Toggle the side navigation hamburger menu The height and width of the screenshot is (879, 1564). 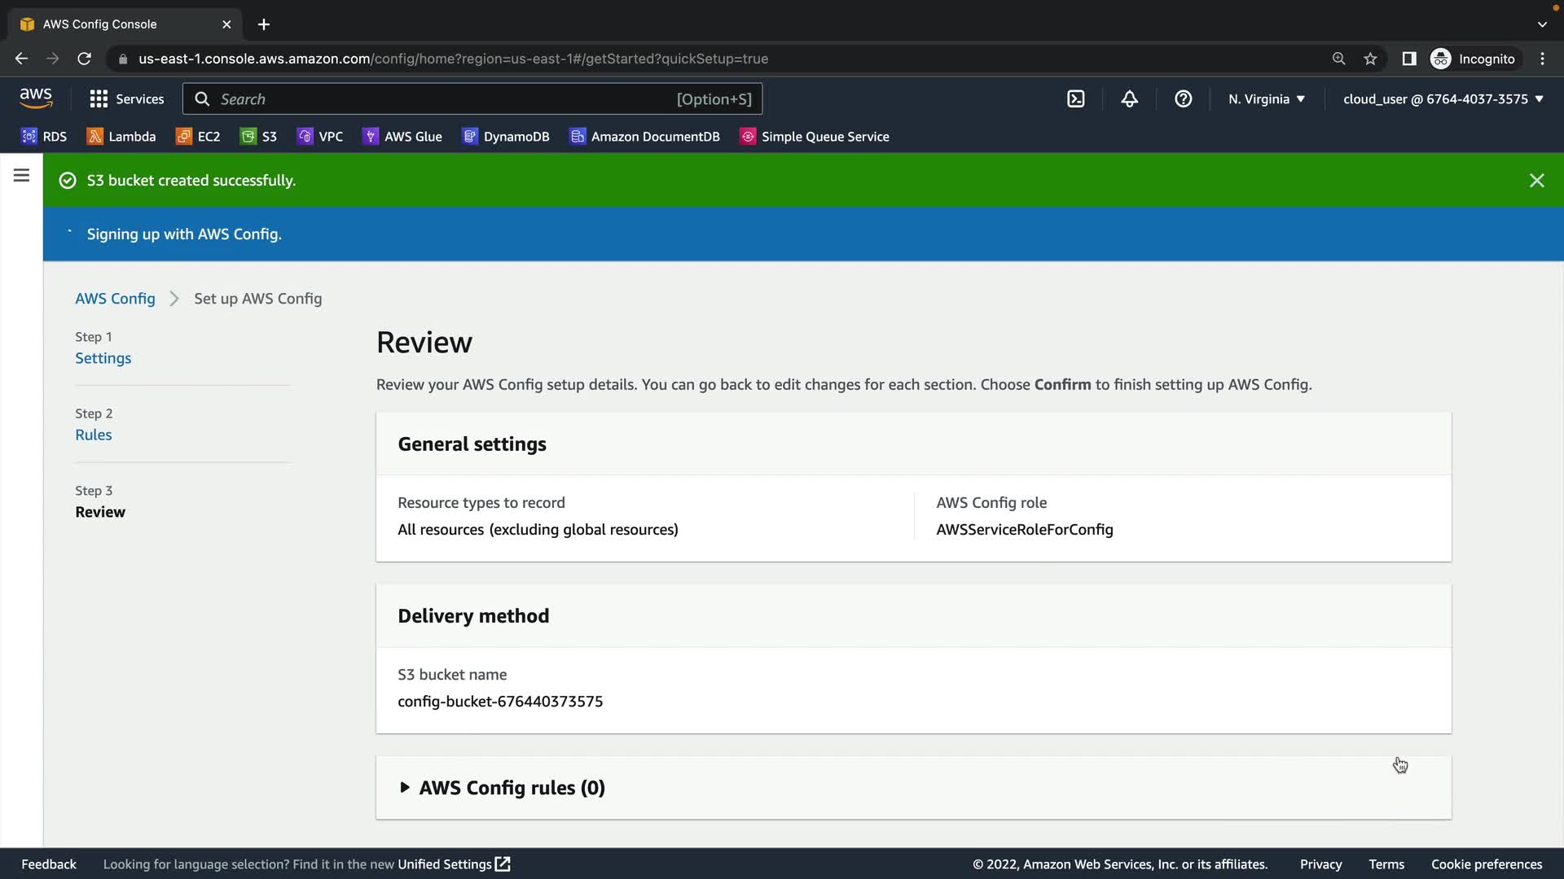[21, 176]
